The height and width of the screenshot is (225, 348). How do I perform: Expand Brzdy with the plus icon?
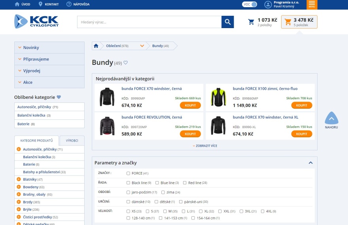click(x=19, y=202)
